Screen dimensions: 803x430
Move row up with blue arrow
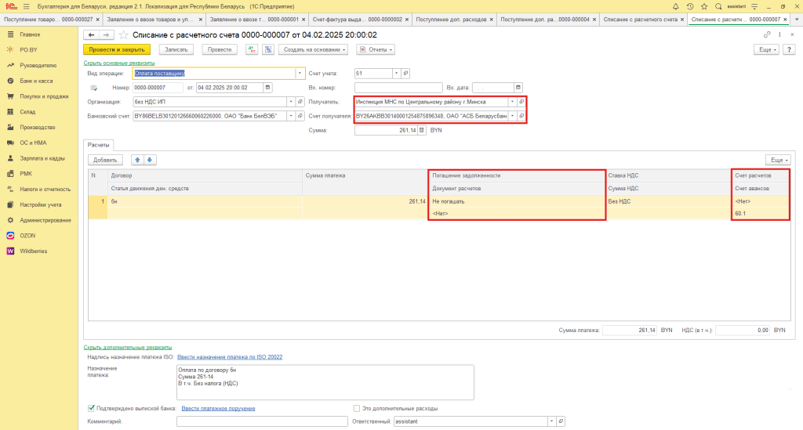click(x=137, y=160)
